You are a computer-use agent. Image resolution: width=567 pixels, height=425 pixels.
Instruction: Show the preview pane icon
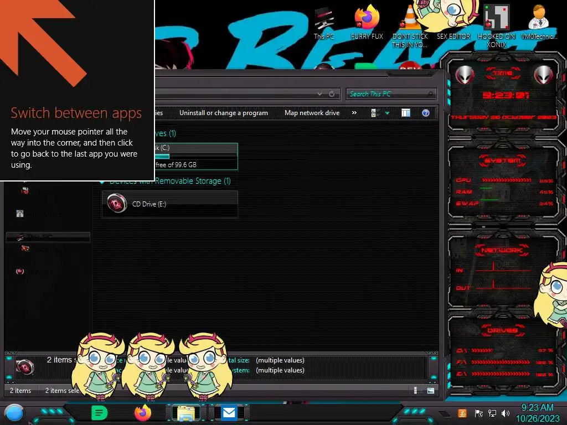(x=406, y=113)
